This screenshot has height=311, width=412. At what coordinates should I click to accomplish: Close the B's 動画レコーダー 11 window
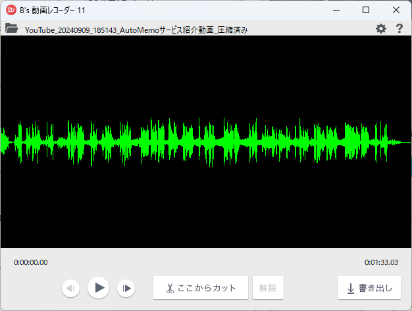coord(396,10)
